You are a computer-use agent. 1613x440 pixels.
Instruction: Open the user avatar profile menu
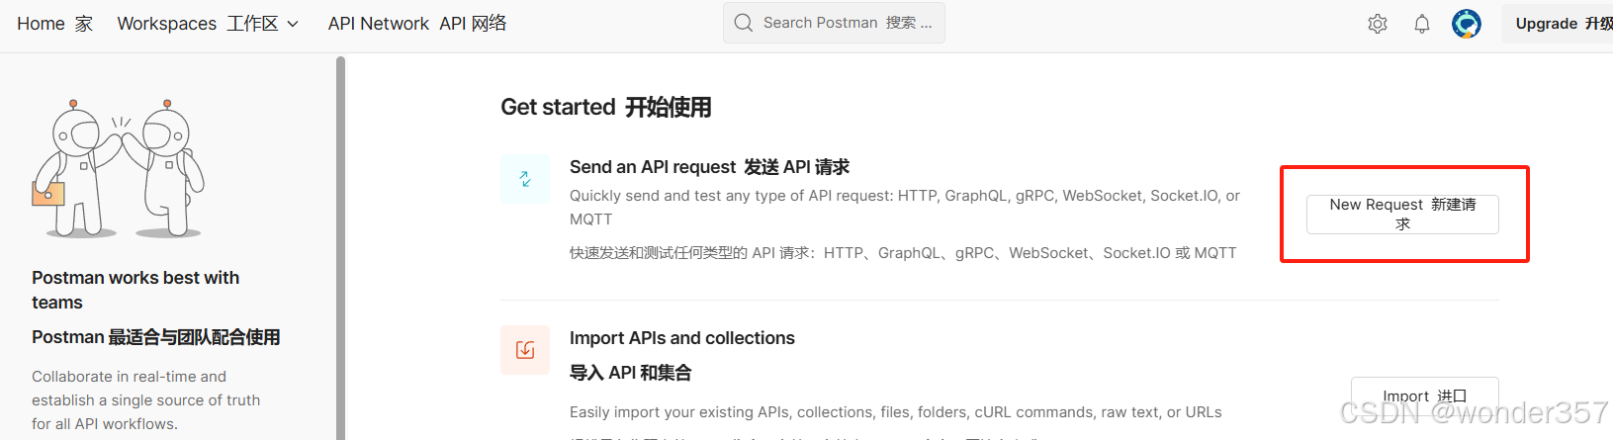(x=1467, y=24)
